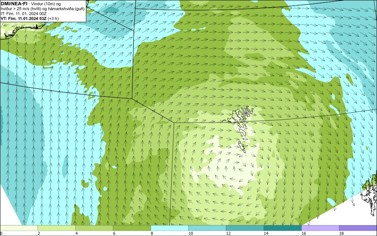Viewport: 377px width, 236px height.
Task: Click the legend scale label "0"
Action: coord(1,233)
